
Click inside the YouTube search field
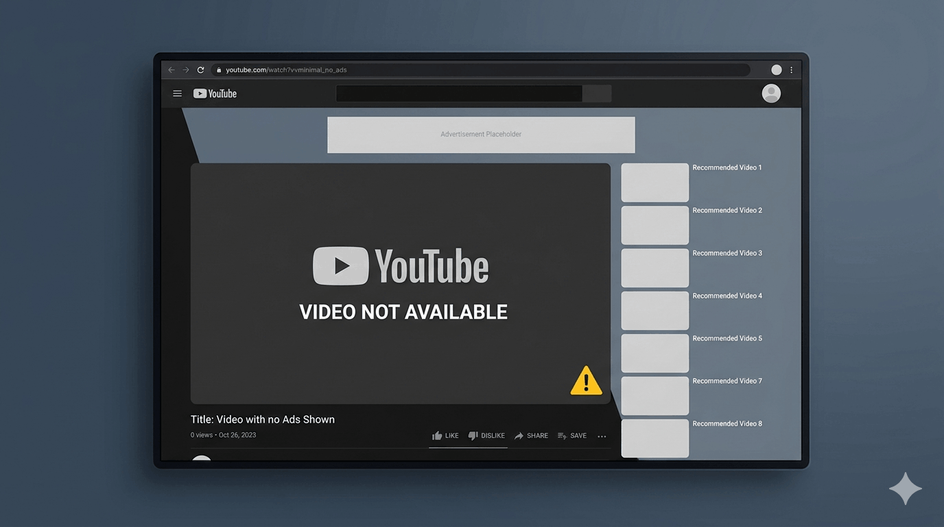458,93
